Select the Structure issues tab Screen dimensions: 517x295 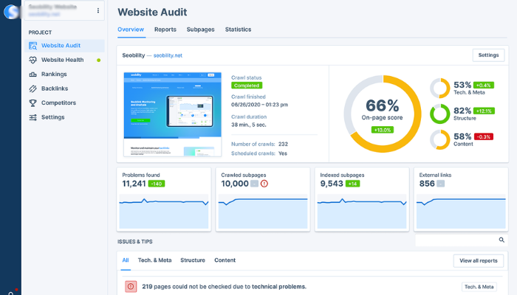pyautogui.click(x=193, y=260)
